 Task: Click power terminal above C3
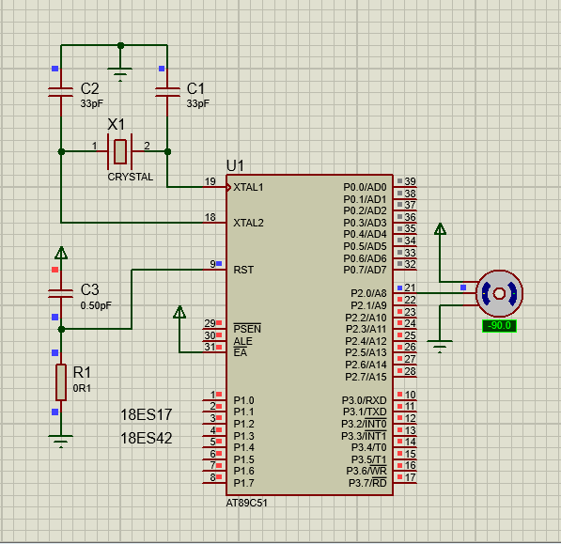[61, 253]
